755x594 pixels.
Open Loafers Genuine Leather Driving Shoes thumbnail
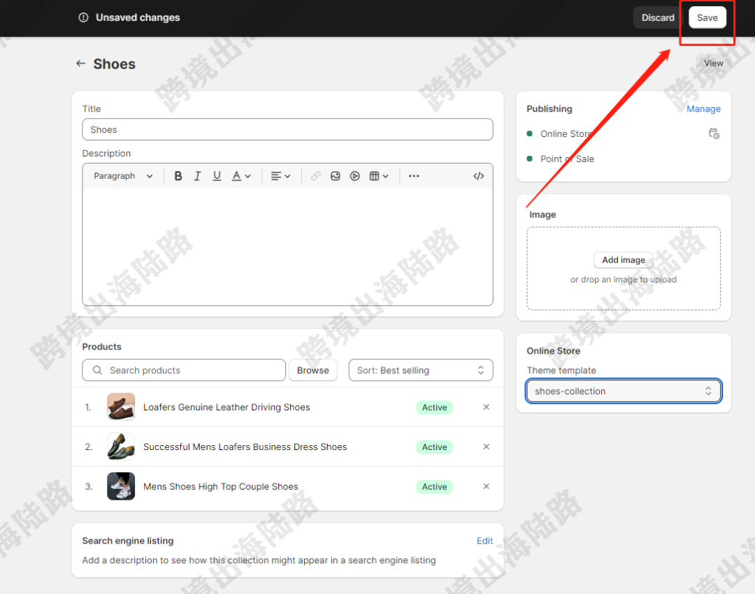coord(121,407)
